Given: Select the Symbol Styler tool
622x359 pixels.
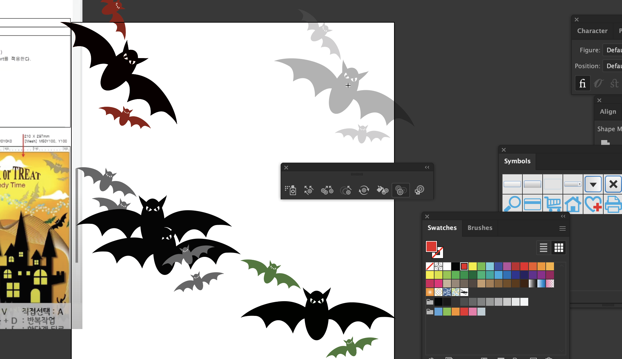Looking at the screenshot, I should pos(419,190).
